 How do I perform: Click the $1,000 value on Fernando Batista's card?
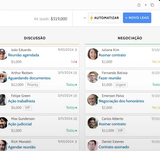[x=107, y=85]
